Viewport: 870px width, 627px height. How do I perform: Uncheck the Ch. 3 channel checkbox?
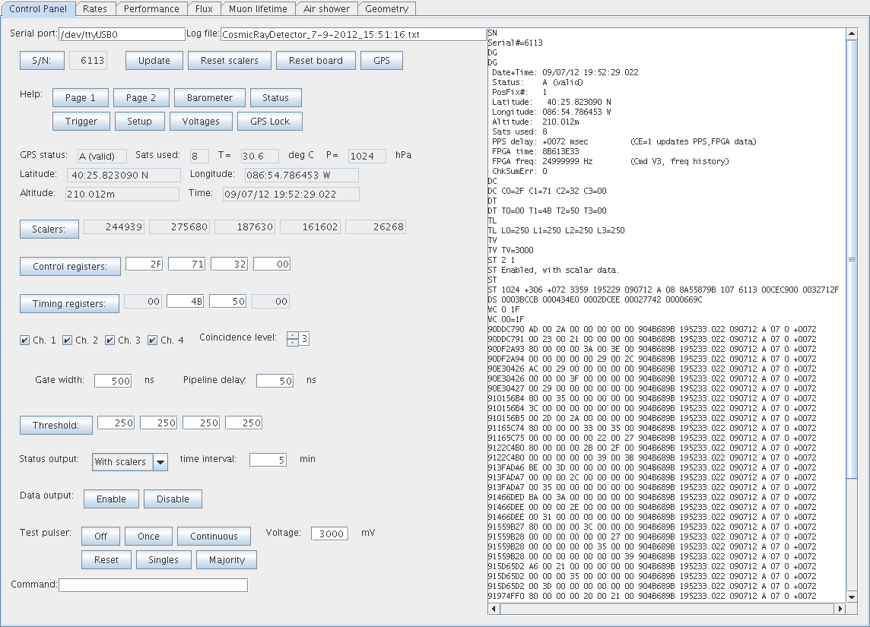tap(110, 340)
